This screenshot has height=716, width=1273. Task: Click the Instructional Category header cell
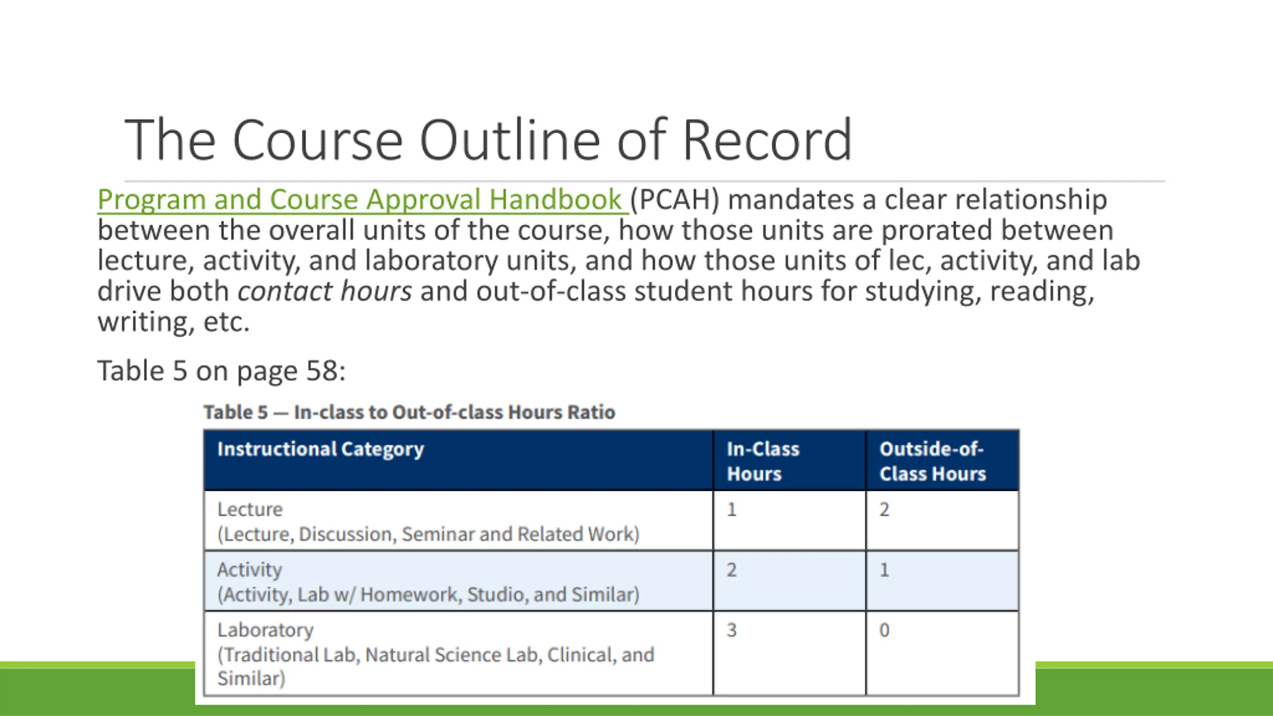[x=458, y=460]
